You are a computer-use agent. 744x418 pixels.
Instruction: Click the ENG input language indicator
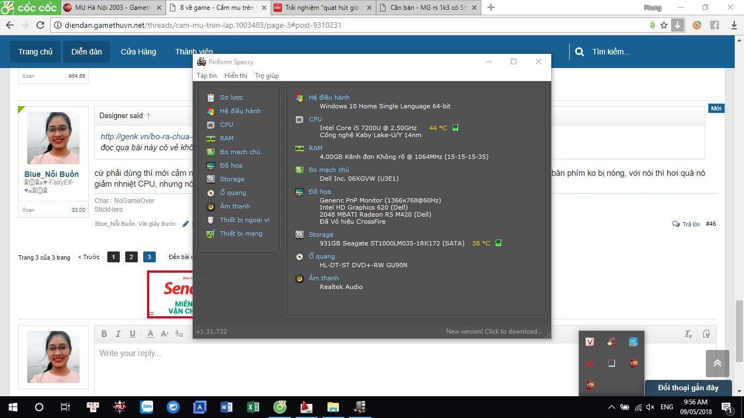point(667,407)
